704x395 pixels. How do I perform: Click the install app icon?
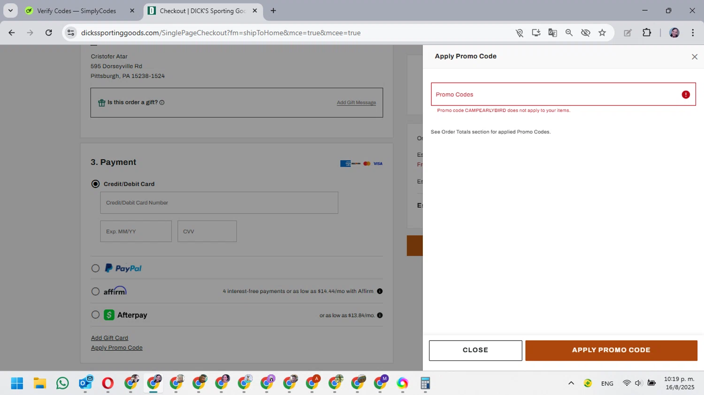coord(536,33)
